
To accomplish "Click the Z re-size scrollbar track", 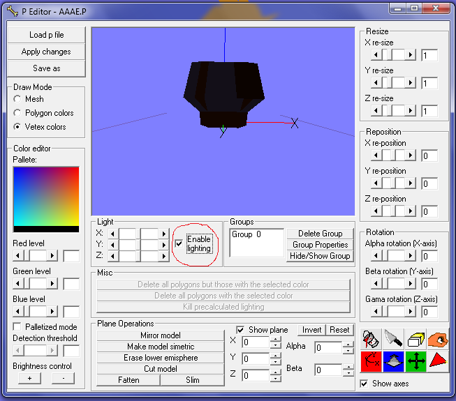I will click(x=393, y=111).
